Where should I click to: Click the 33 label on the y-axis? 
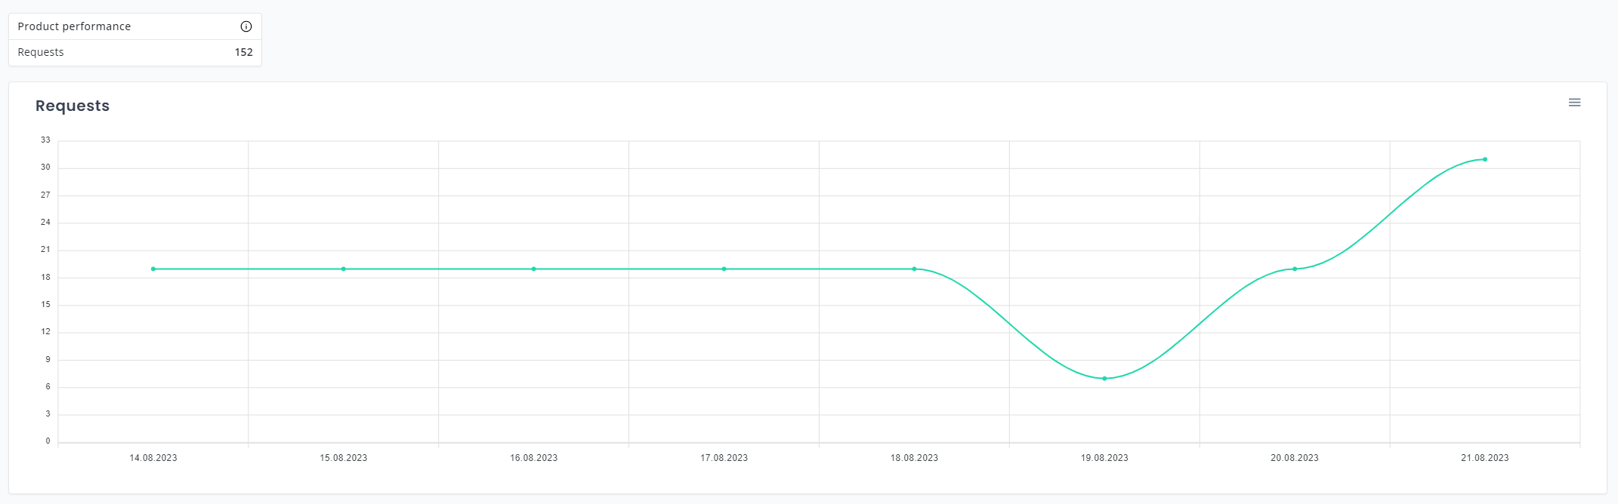click(x=46, y=139)
